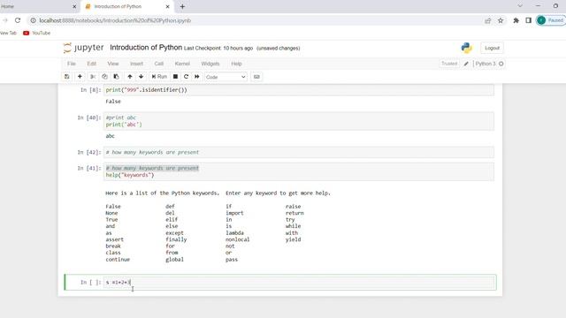The height and width of the screenshot is (318, 566).
Task: Open the command palette keyboard icon
Action: click(x=256, y=77)
